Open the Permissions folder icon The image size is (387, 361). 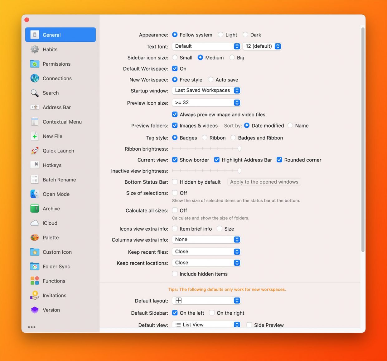point(35,64)
